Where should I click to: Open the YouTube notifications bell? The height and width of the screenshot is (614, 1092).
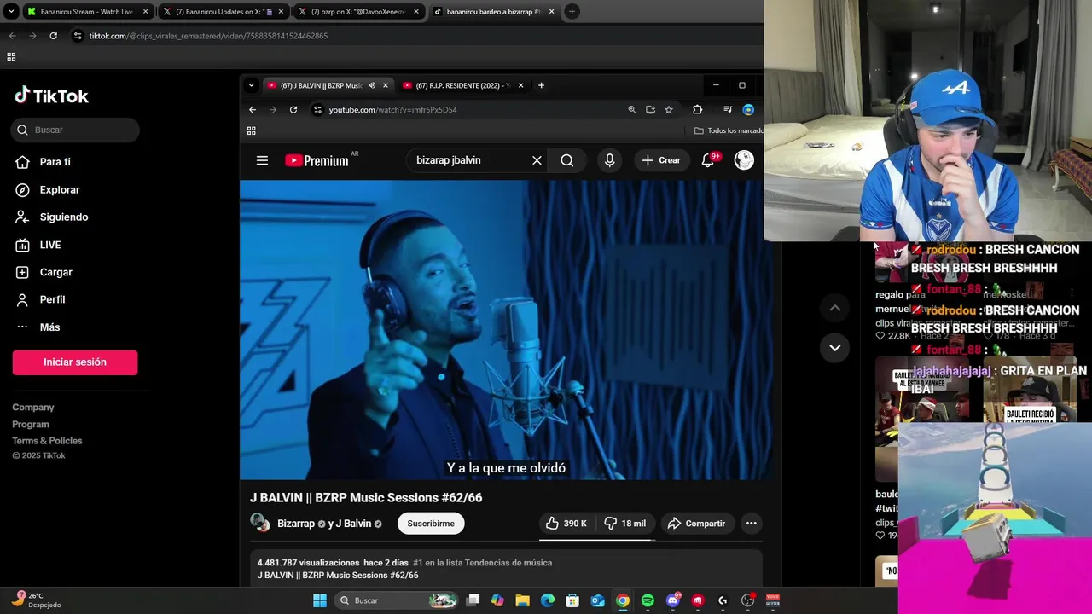[x=708, y=160]
